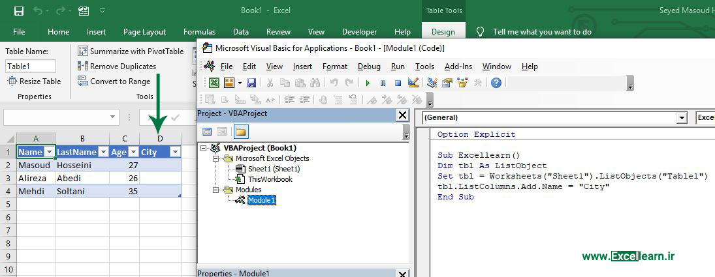Viewport: 715px width, 277px height.
Task: Open Project Explorer from the toolbar icon
Action: pos(432,83)
